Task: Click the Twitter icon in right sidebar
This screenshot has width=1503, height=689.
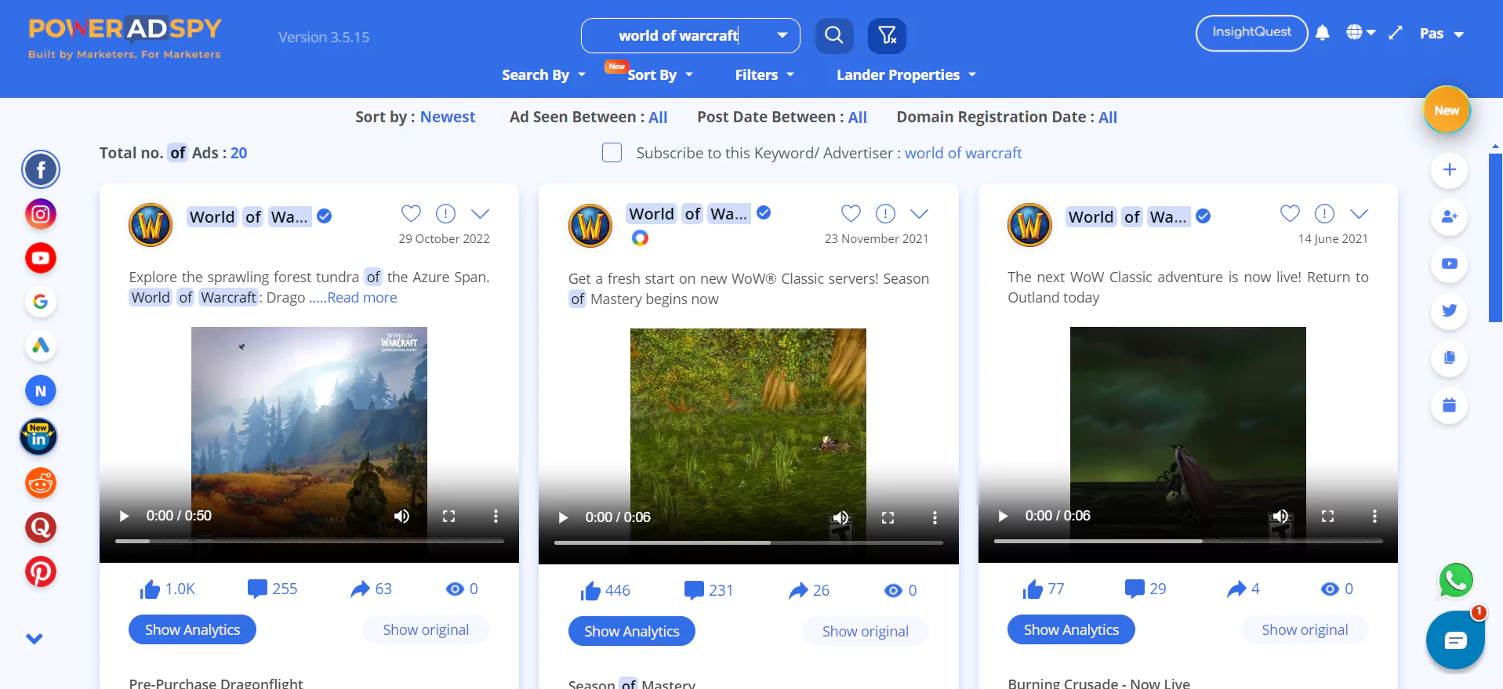Action: coord(1450,310)
